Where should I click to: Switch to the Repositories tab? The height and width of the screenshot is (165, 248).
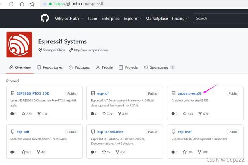click(50, 67)
